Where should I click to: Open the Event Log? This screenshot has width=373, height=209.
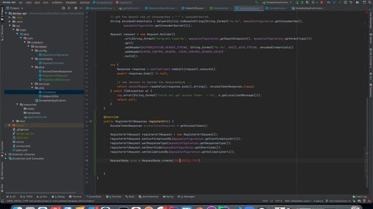360,197
